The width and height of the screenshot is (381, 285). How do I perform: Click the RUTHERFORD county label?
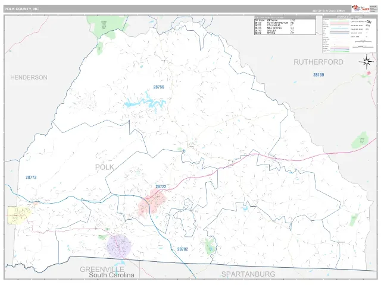pyautogui.click(x=318, y=62)
